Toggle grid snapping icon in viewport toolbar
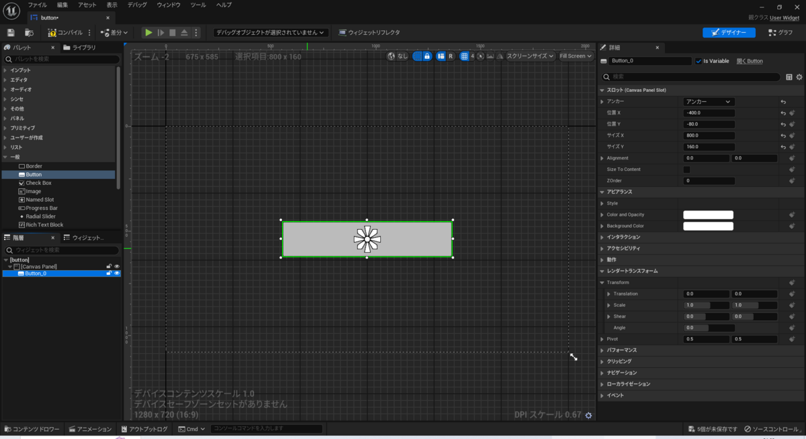 click(464, 56)
